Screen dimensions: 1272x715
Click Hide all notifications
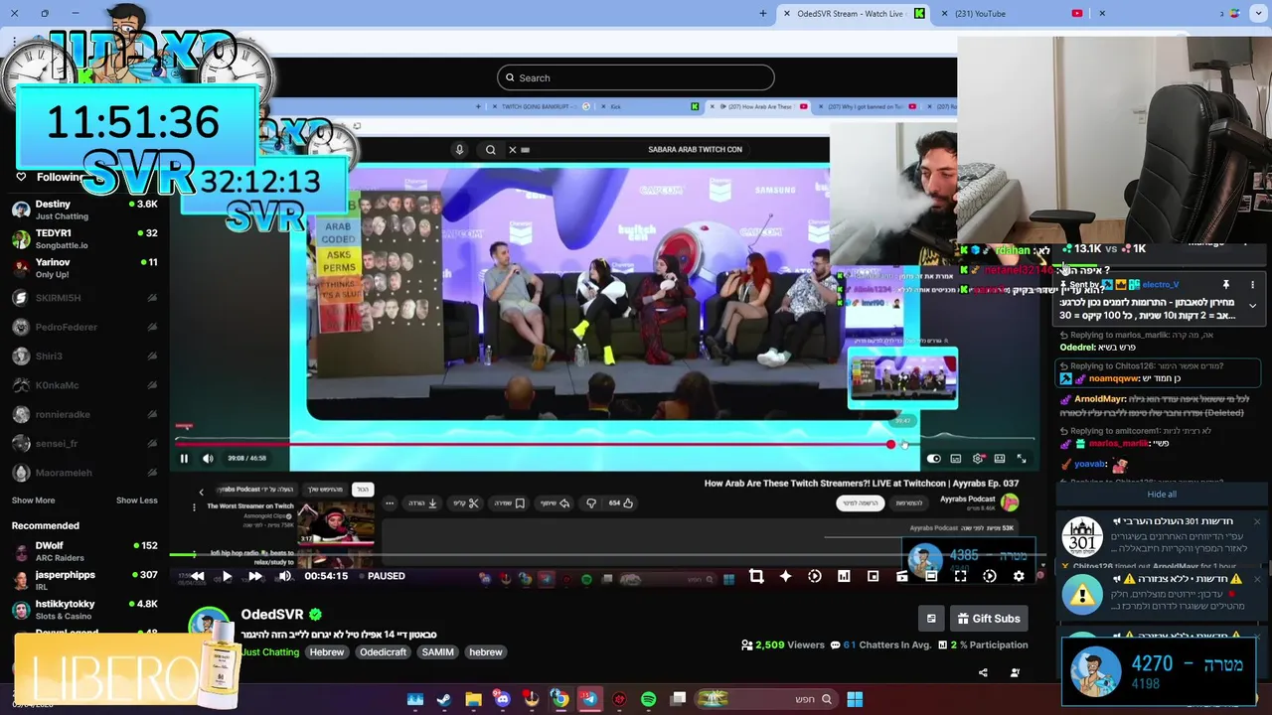pos(1162,495)
